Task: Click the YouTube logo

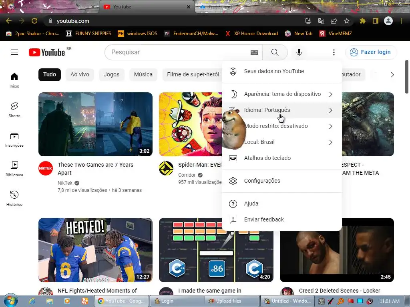Action: tap(47, 52)
